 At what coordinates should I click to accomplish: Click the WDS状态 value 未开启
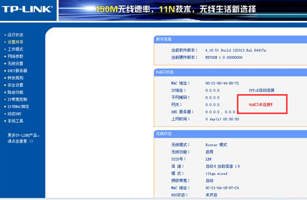pyautogui.click(x=211, y=195)
